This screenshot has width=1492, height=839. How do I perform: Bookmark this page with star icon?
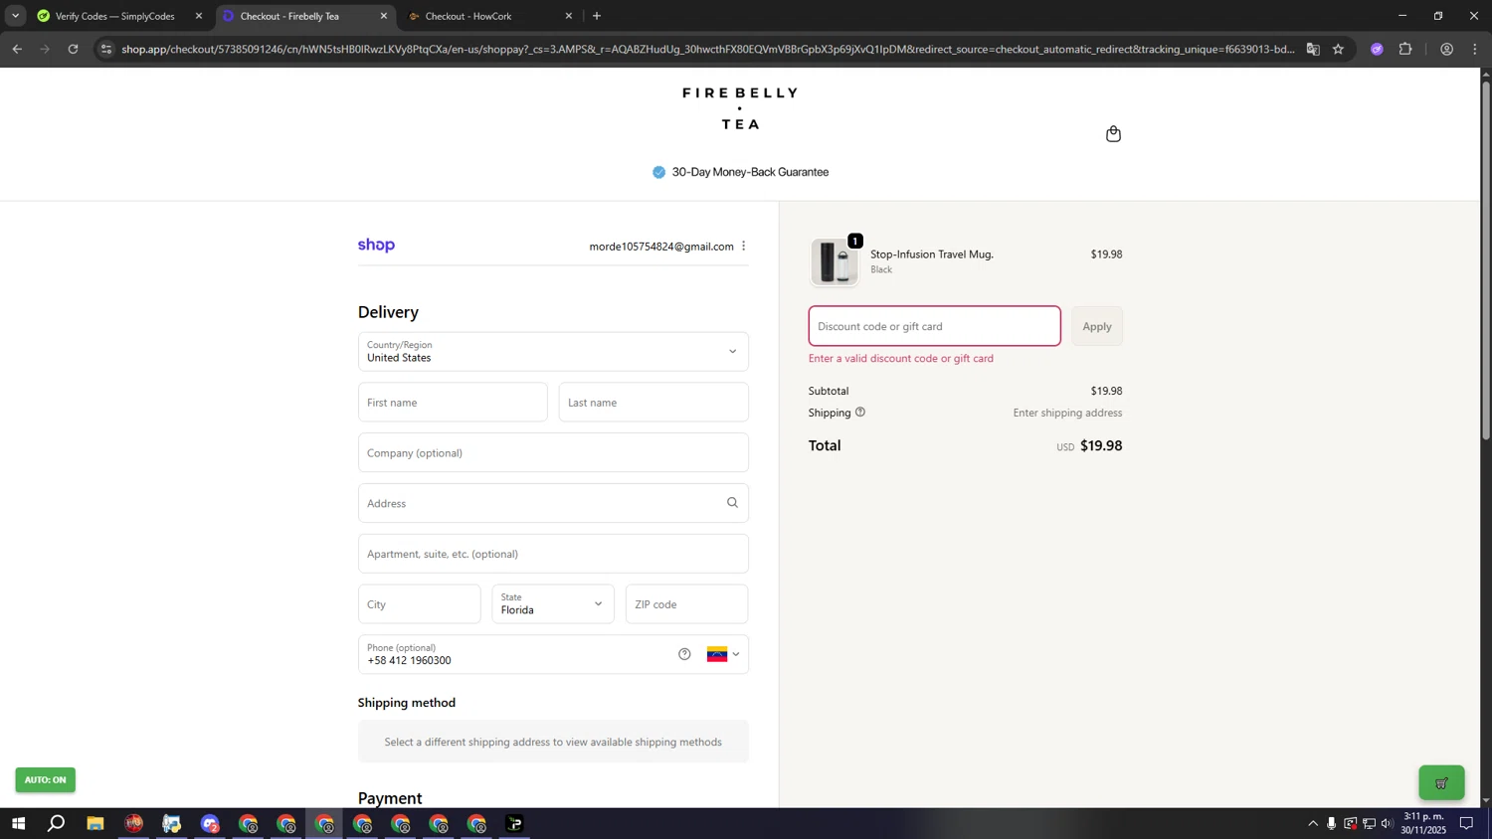coord(1338,49)
